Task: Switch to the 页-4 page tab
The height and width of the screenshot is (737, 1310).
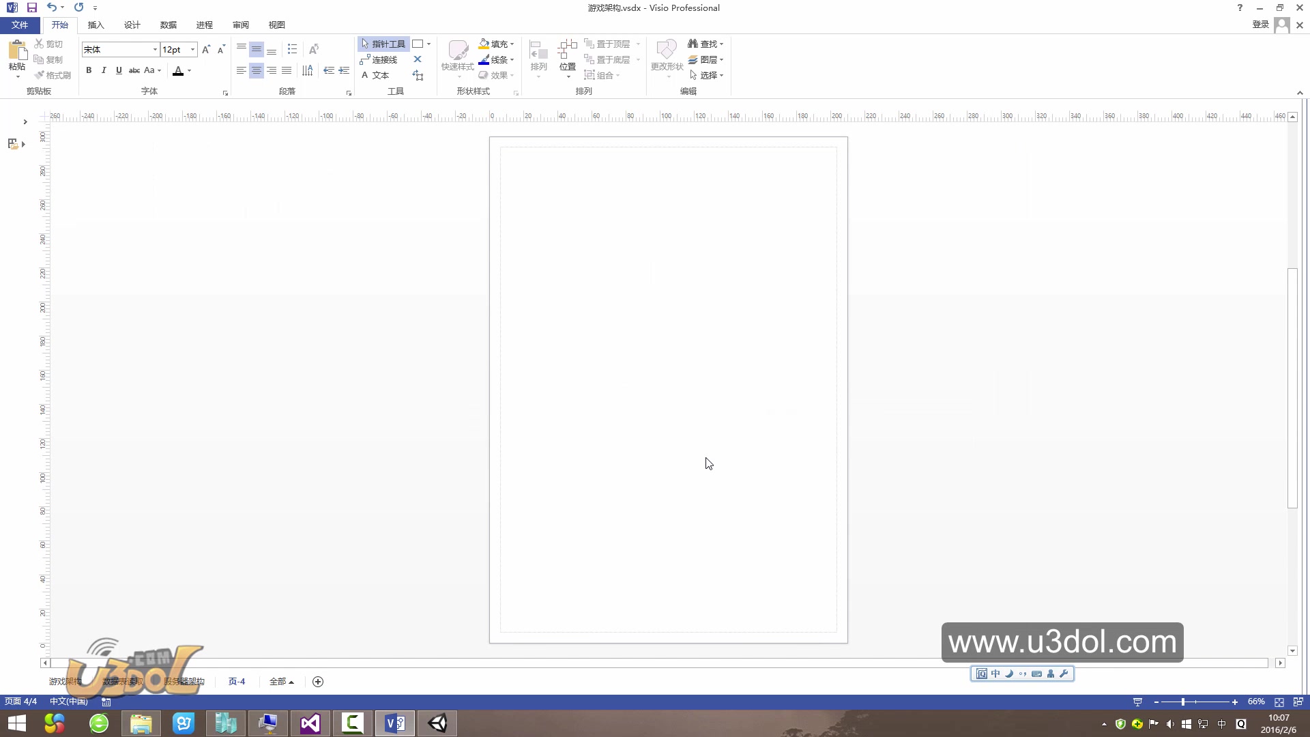Action: coord(236,682)
